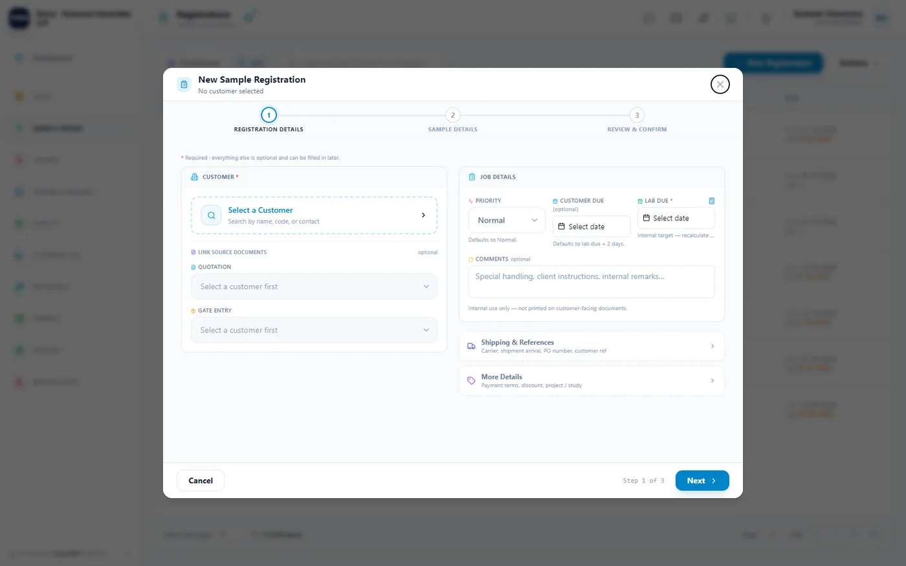Click the Next button
Image resolution: width=906 pixels, height=566 pixels.
702,481
